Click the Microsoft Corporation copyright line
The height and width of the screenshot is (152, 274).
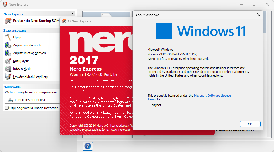tap(178, 59)
